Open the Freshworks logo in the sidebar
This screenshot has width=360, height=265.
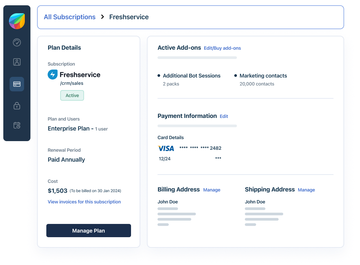(17, 21)
